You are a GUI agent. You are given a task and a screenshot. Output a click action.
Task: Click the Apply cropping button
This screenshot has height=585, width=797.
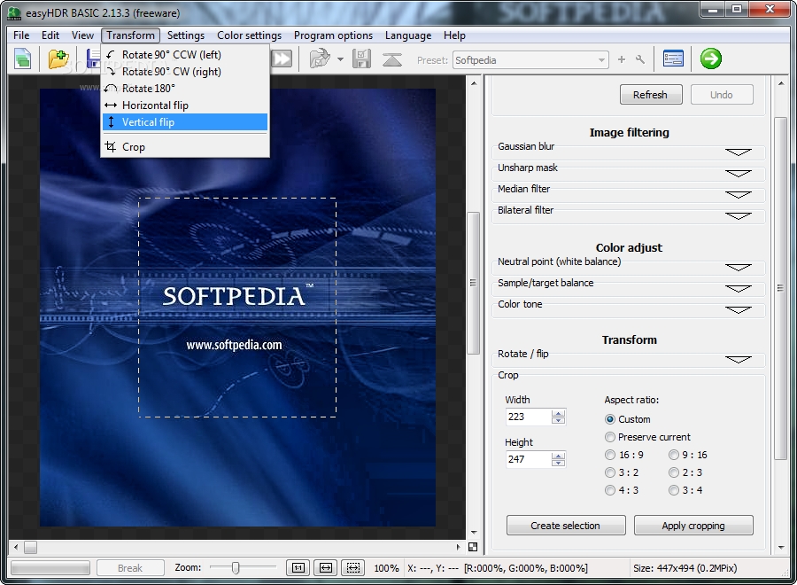693,526
